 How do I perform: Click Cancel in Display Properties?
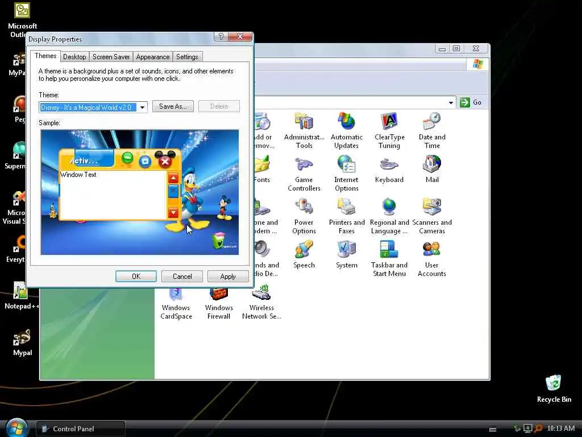(182, 276)
